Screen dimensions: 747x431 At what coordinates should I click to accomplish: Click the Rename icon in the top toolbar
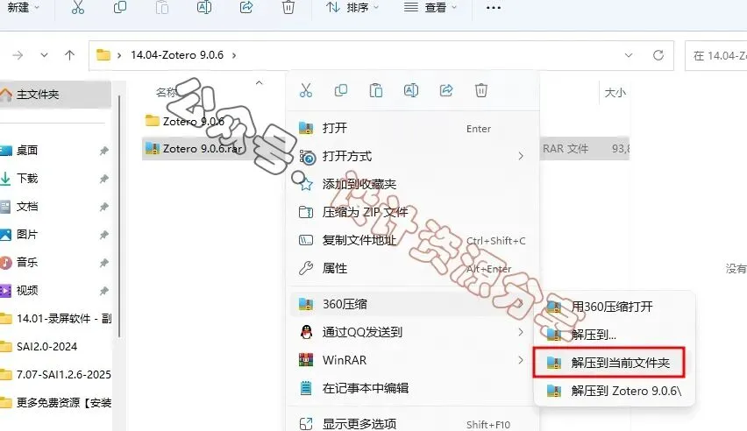204,7
